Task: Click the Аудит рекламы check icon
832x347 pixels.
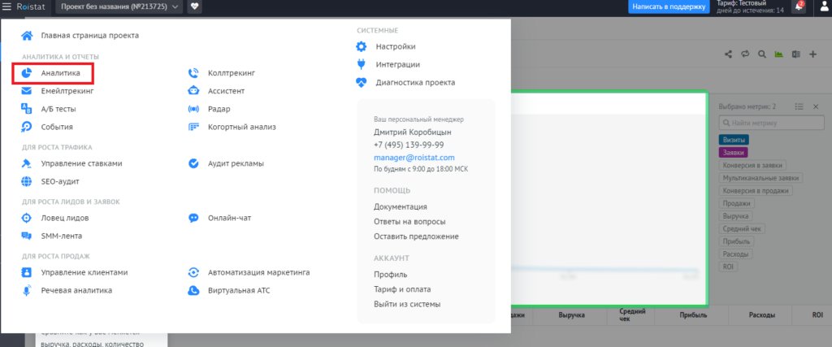Action: (193, 163)
